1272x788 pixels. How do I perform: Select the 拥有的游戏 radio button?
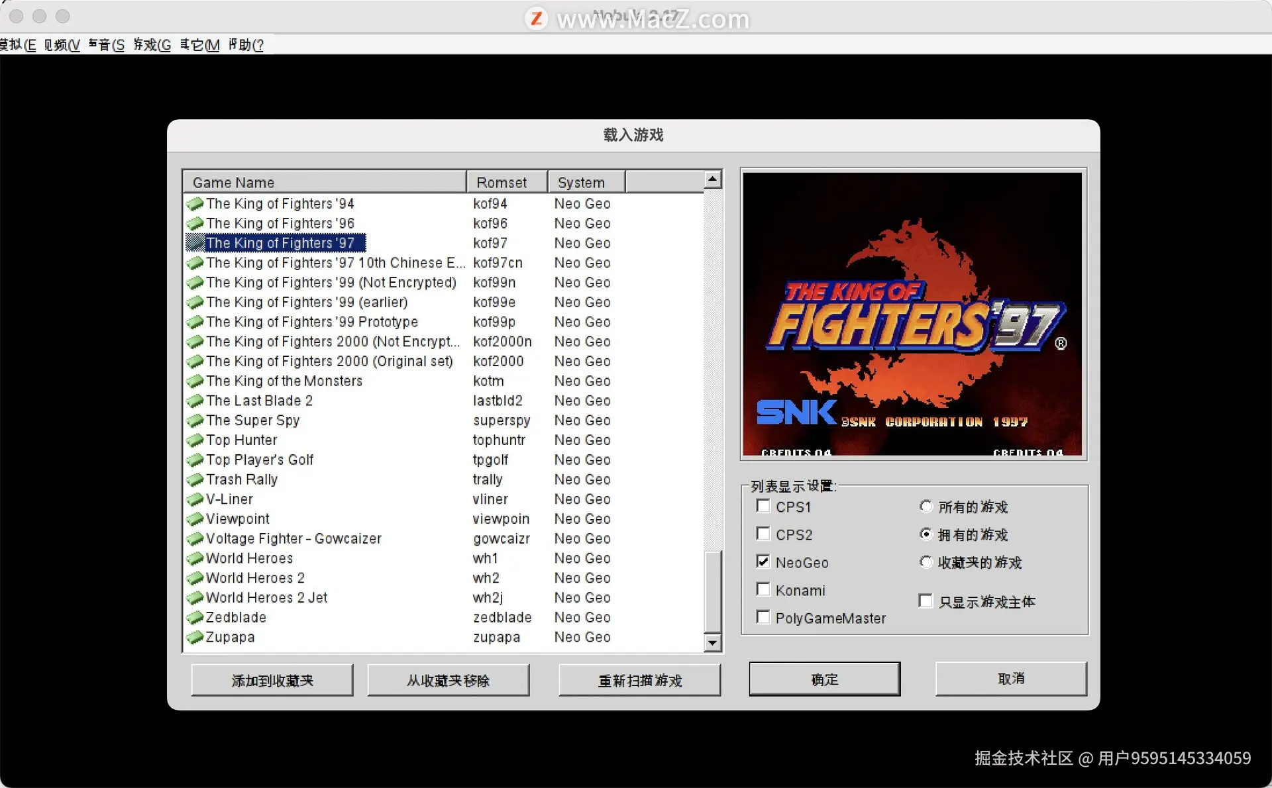coord(926,534)
